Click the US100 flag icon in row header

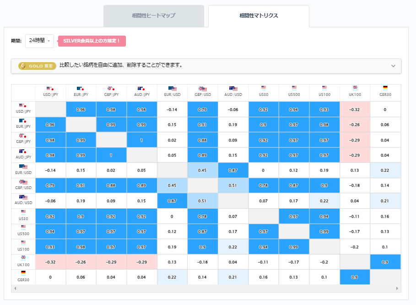tap(23, 243)
